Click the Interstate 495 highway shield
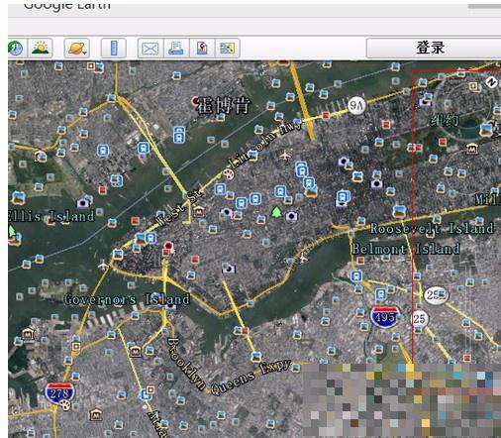 pos(385,316)
